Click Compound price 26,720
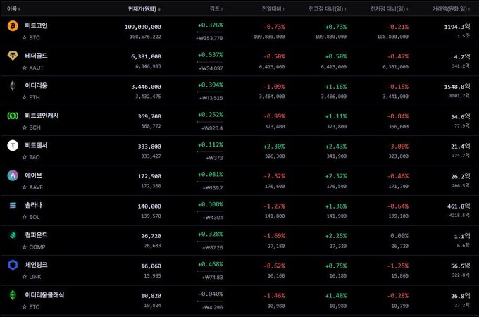 [x=151, y=236]
